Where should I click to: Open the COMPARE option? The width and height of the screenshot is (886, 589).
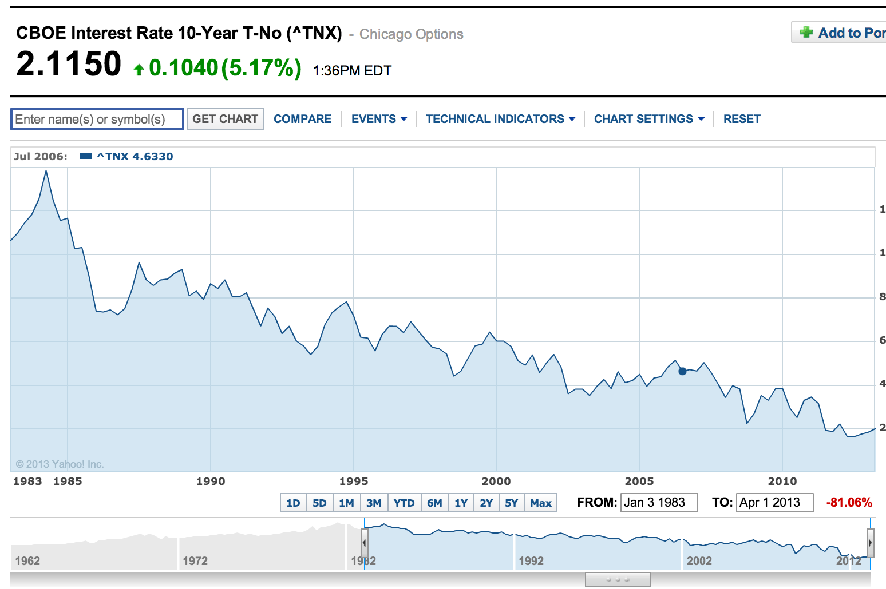[302, 119]
